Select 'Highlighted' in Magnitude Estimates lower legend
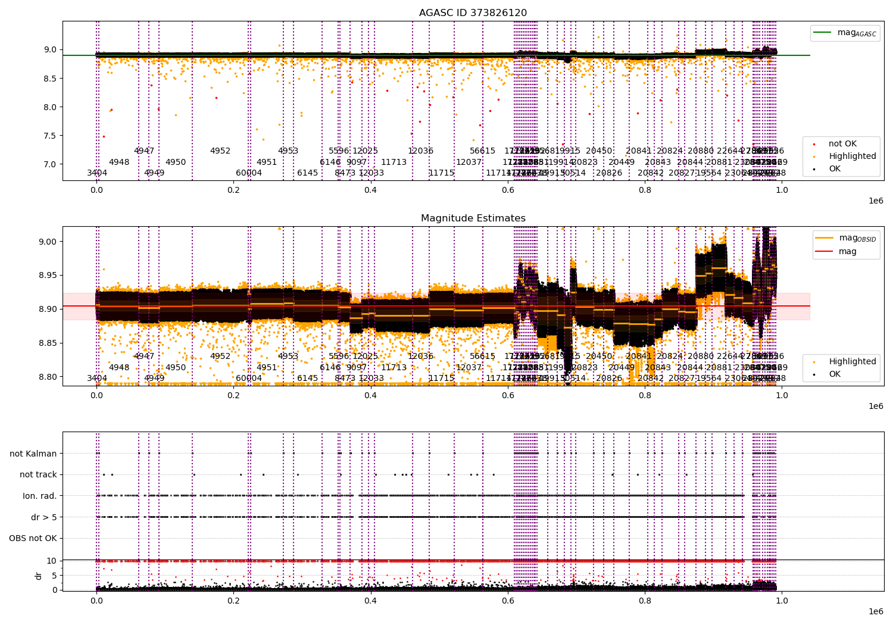893x625 pixels. (x=853, y=361)
